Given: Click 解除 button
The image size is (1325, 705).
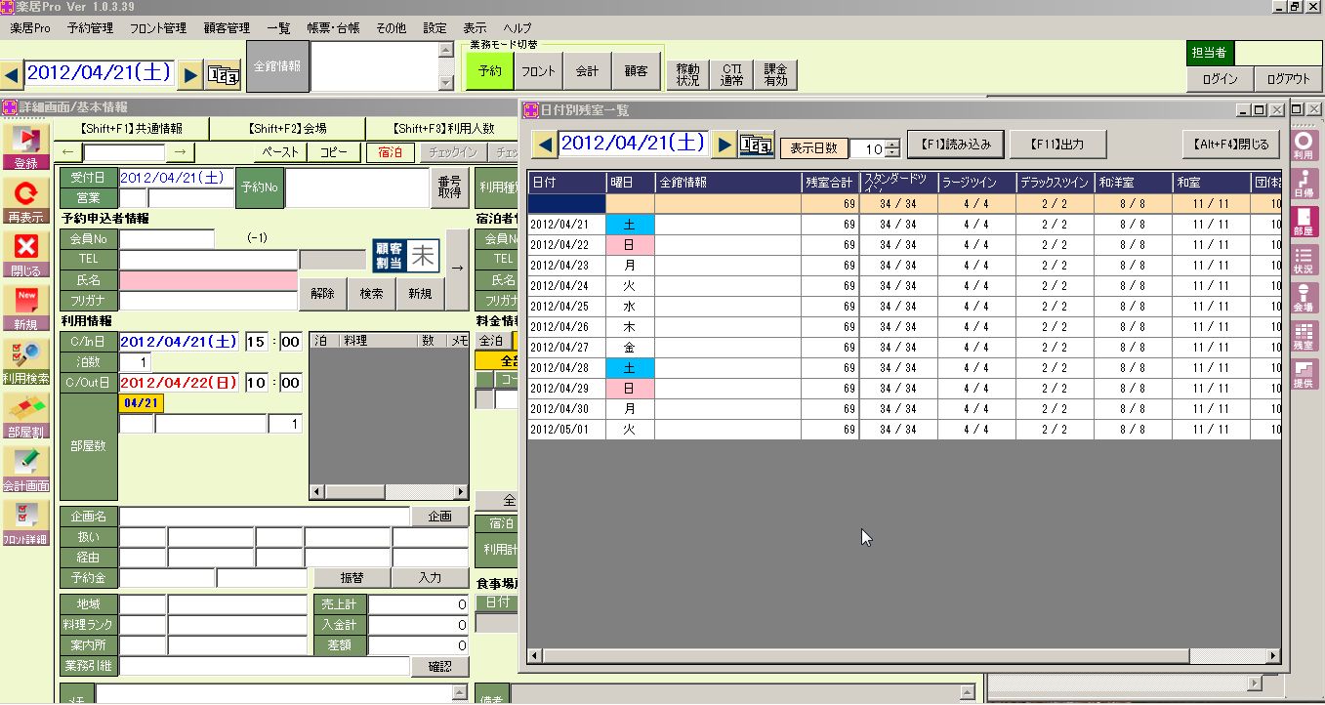Looking at the screenshot, I should tap(322, 294).
